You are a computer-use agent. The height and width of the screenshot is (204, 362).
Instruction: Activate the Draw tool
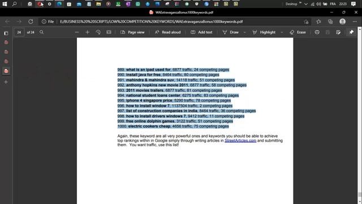[x=230, y=32]
